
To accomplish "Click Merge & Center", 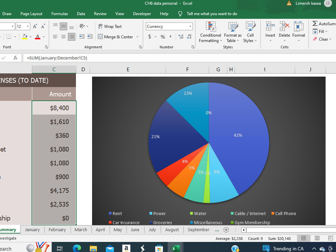I will (115, 37).
